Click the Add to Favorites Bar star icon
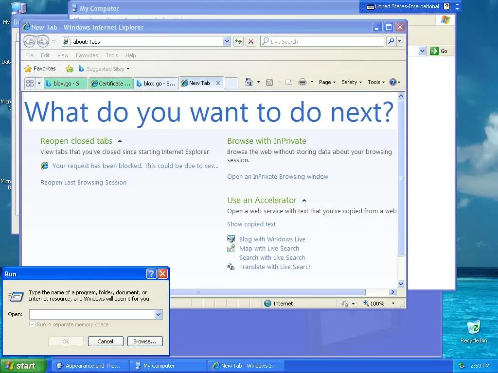This screenshot has height=373, width=498. (x=69, y=68)
